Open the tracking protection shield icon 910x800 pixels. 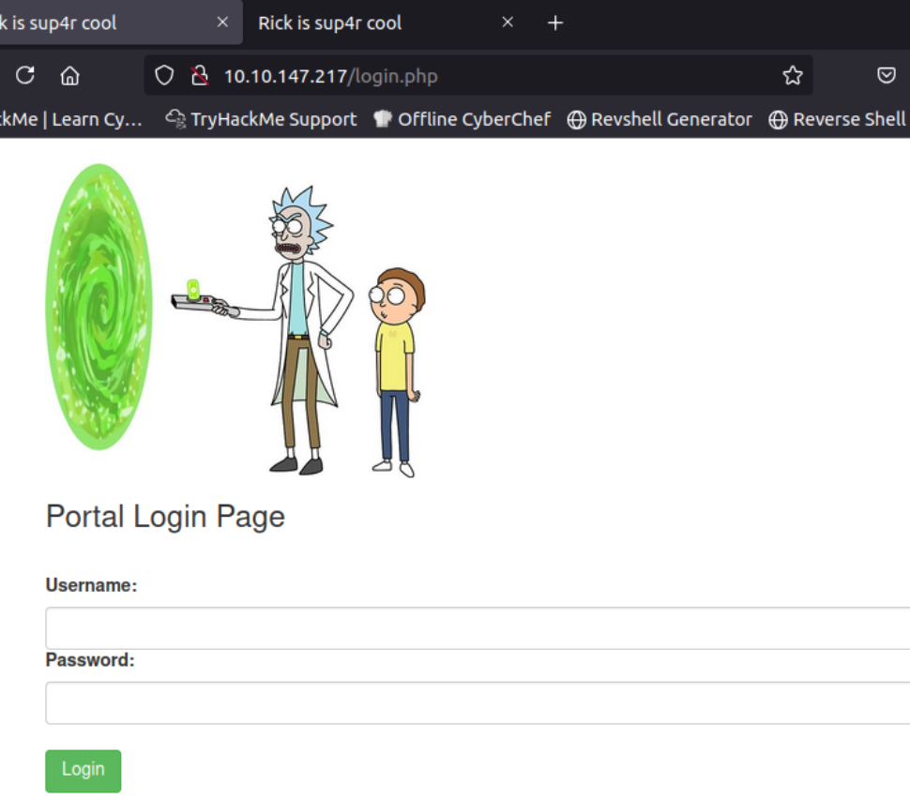[164, 75]
